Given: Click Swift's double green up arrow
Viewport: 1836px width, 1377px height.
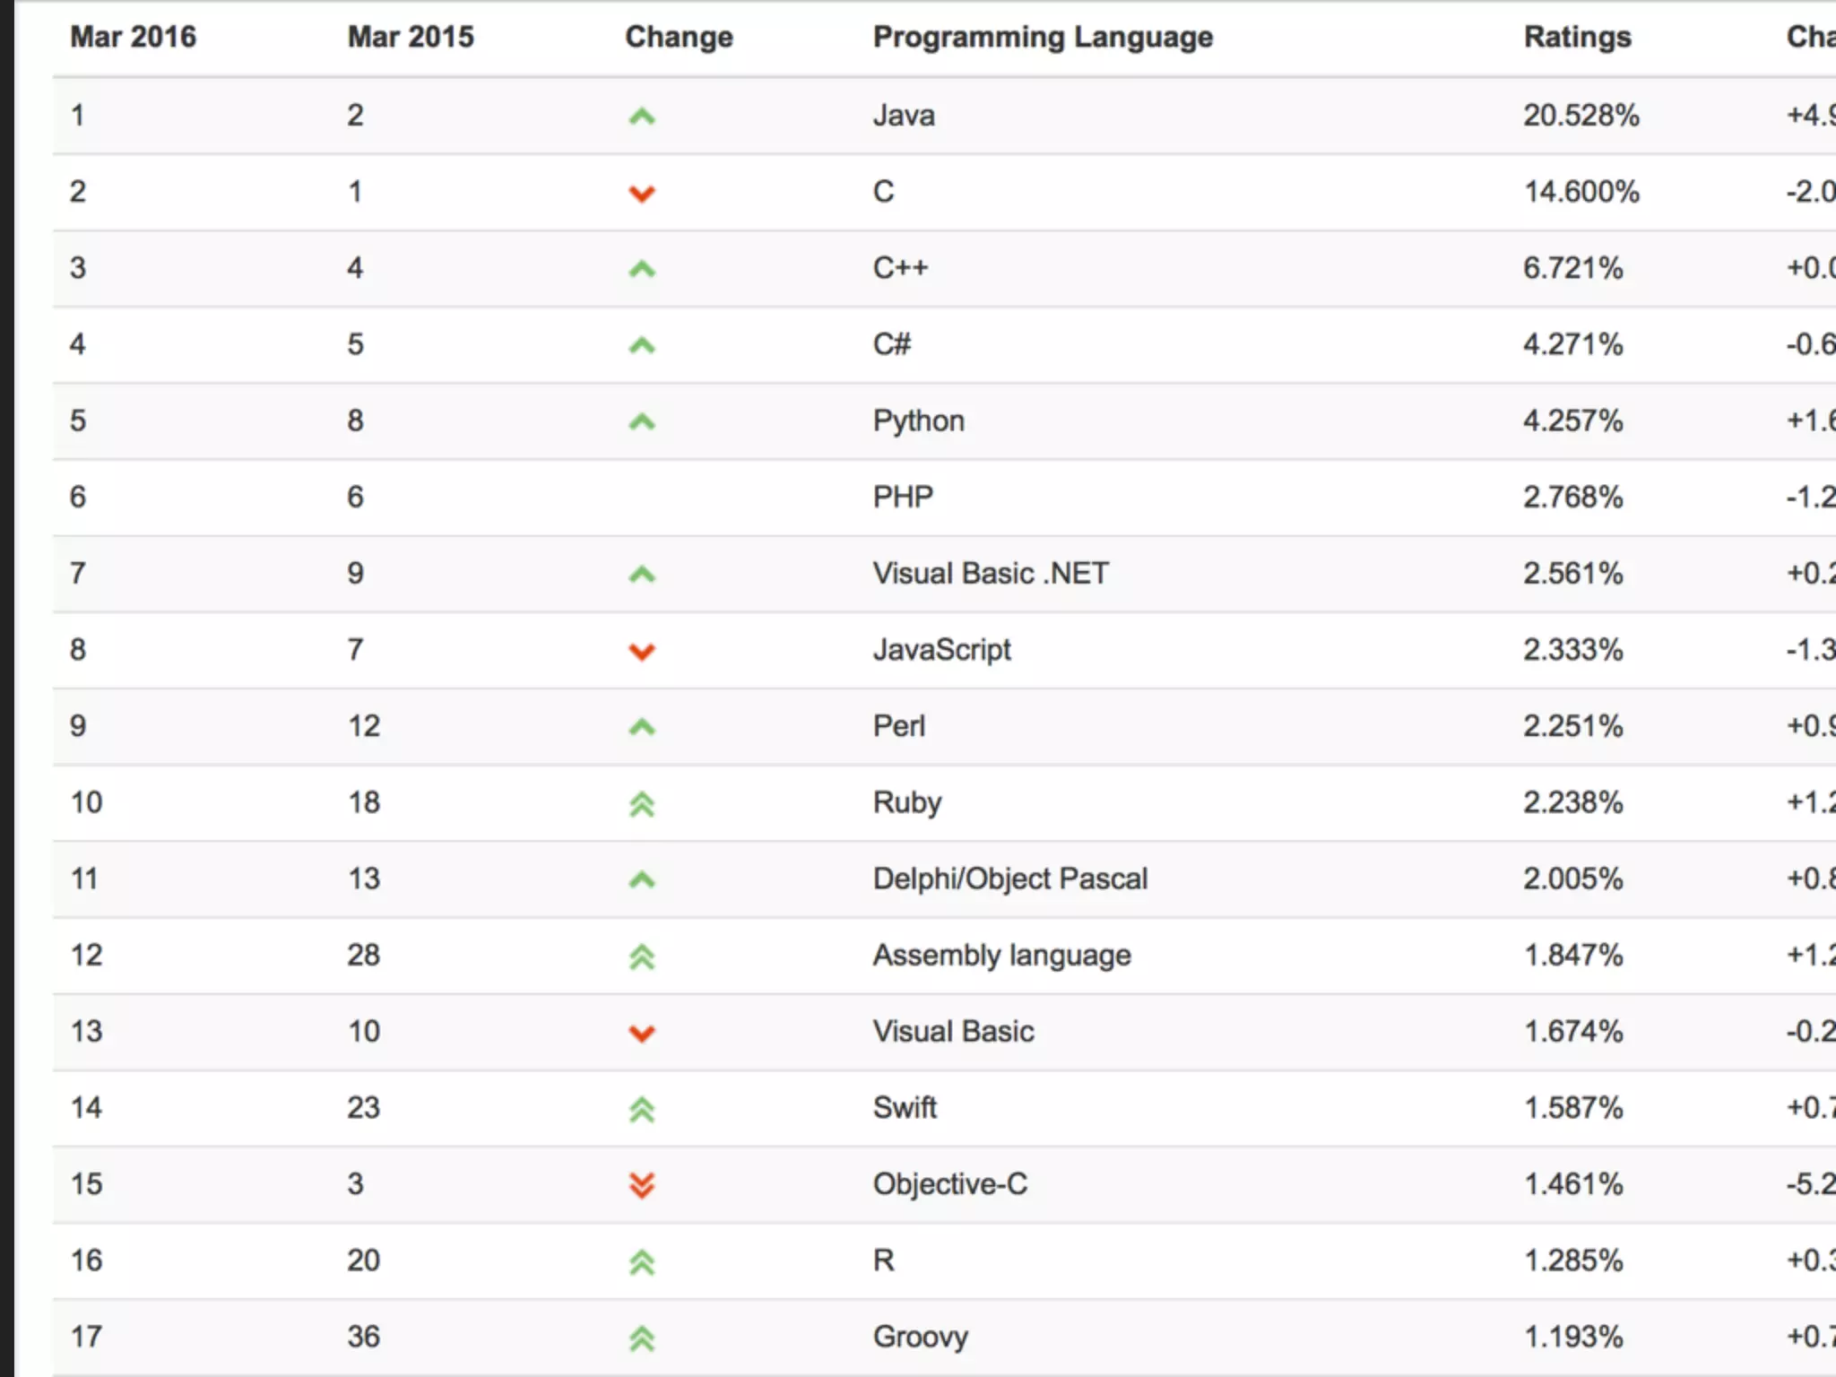Looking at the screenshot, I should click(x=642, y=1110).
